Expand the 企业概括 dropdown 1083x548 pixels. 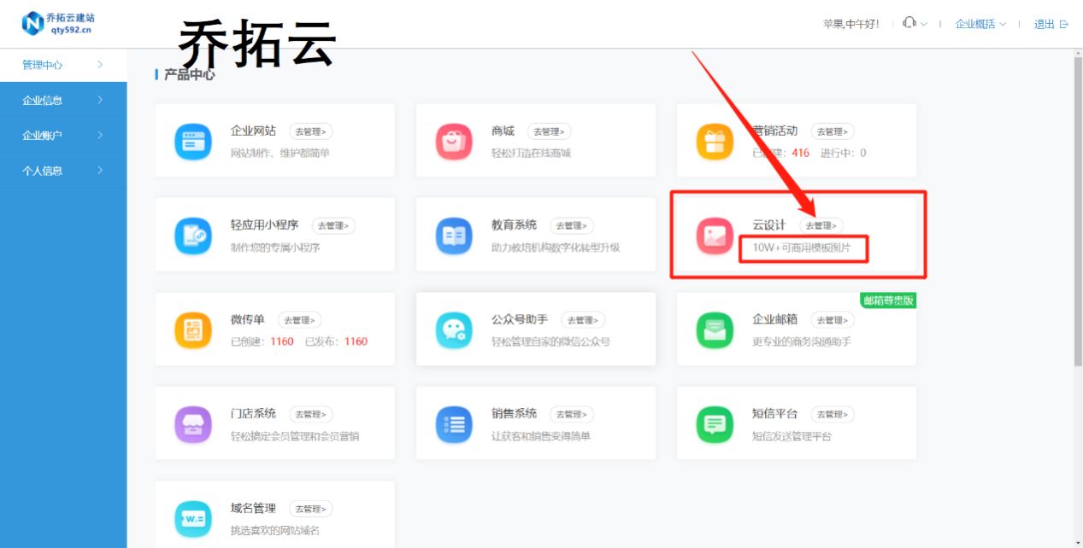pos(980,24)
